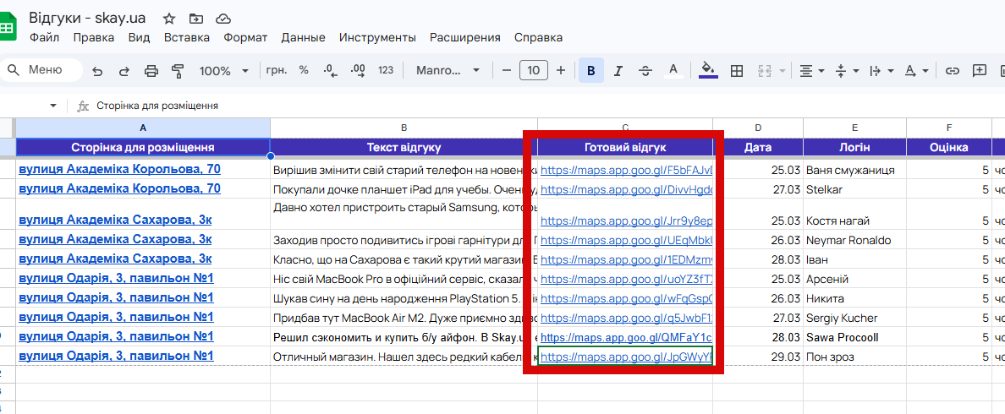The image size is (1005, 414).
Task: Open the Инструменты menu
Action: [377, 38]
